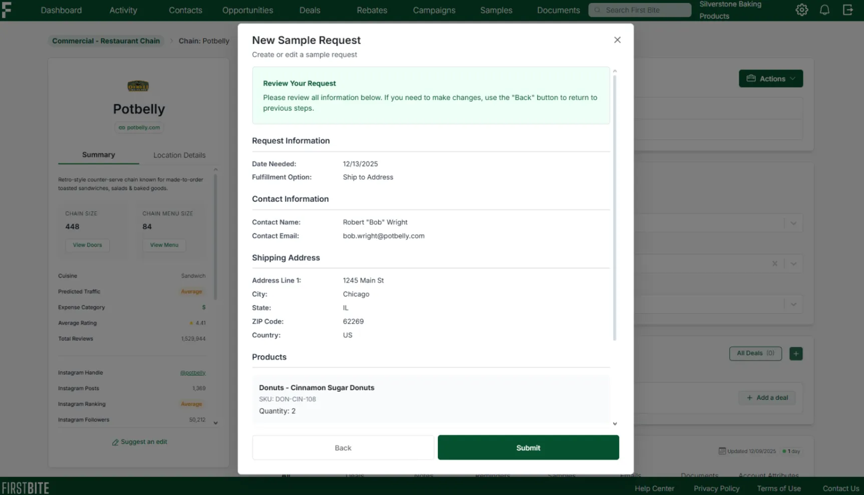Click the SKU: DON-CIN-108 text
The height and width of the screenshot is (495, 864).
(x=287, y=399)
